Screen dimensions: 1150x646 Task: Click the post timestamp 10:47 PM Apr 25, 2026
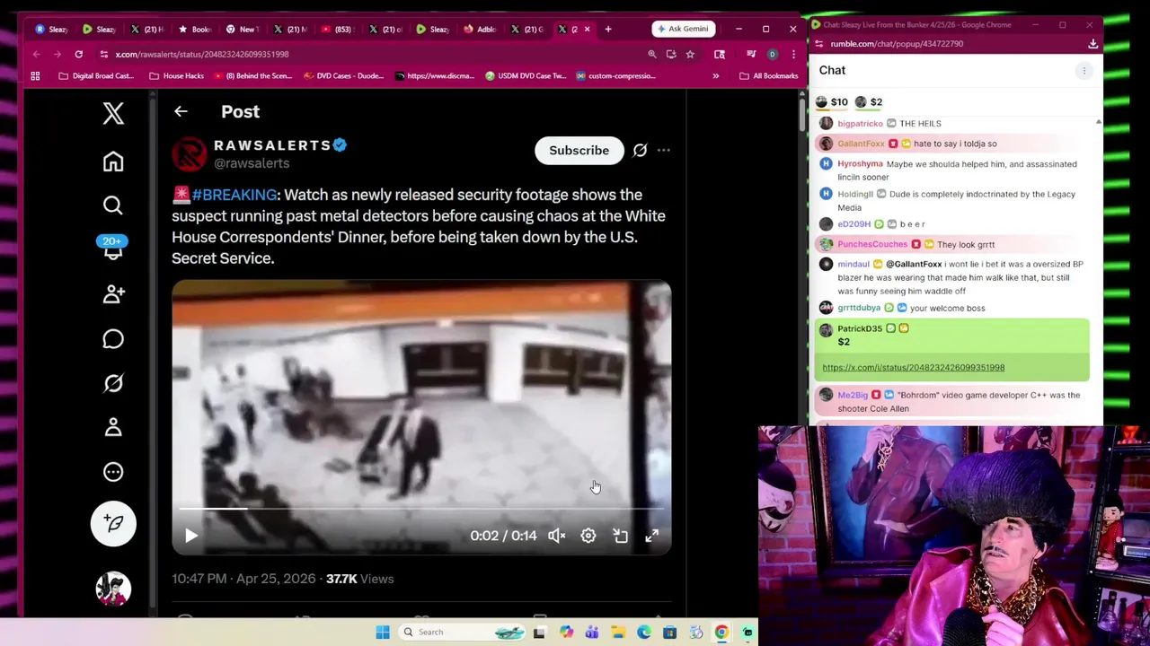pos(243,579)
